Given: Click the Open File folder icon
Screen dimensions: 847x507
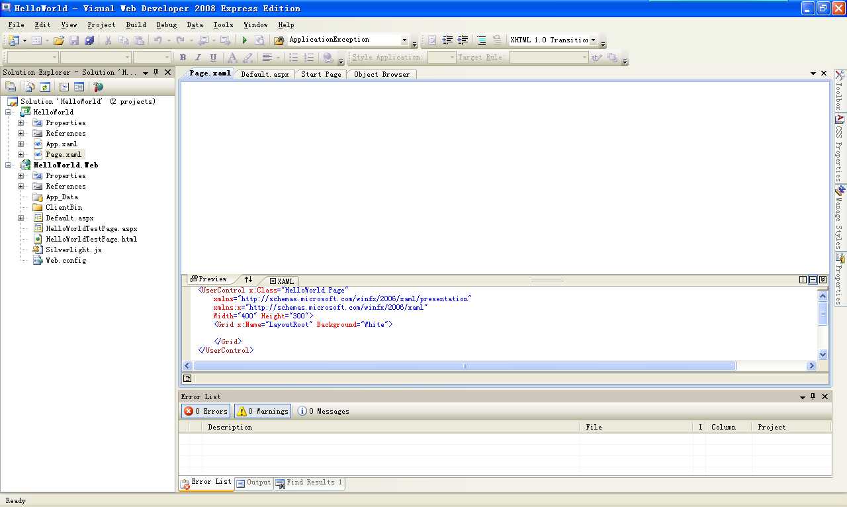Looking at the screenshot, I should [58, 40].
